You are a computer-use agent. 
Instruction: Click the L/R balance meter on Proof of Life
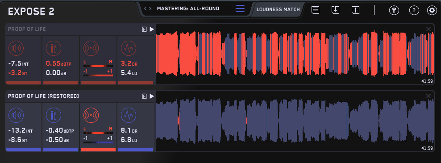98,66
